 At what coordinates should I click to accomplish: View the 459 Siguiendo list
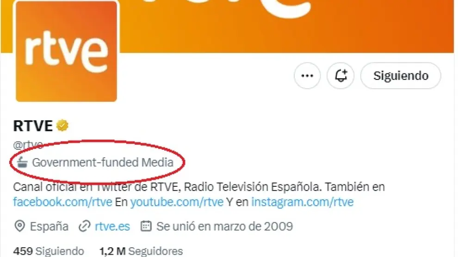49,251
